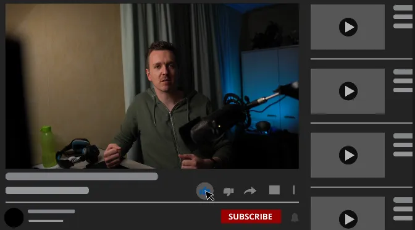Open the round black channel avatar
The image size is (415, 230).
[x=14, y=218]
